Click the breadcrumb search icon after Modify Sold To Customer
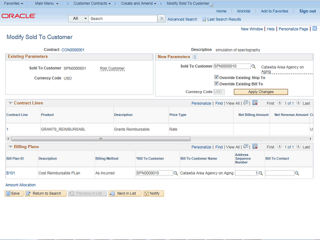Screen dimensions: 320x240 click(211, 4)
